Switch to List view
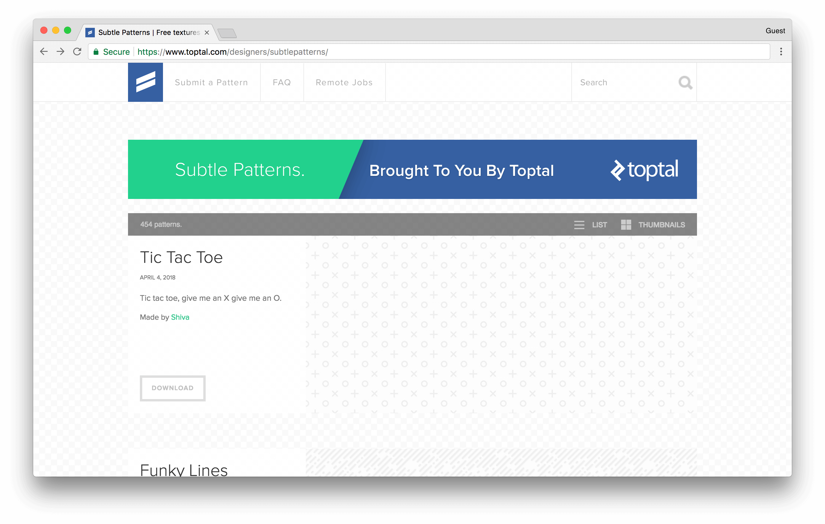This screenshot has width=825, height=524. 591,225
